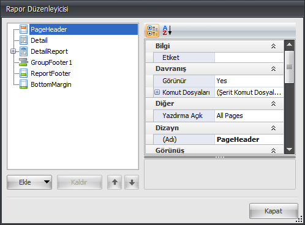Click the GroupFooter1 band icon
Image resolution: width=305 pixels, height=225 pixels.
coord(24,62)
